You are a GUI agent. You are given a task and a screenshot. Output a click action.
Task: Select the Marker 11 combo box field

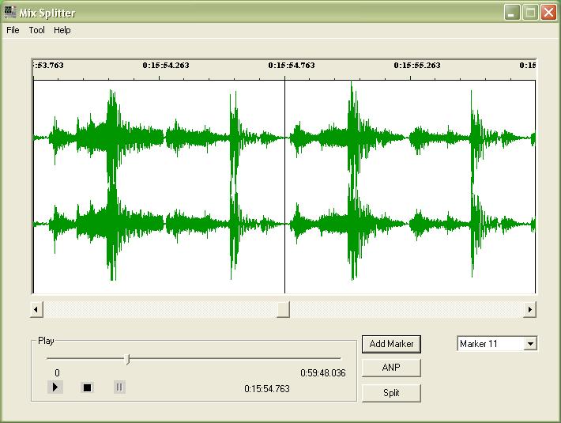[x=490, y=344]
